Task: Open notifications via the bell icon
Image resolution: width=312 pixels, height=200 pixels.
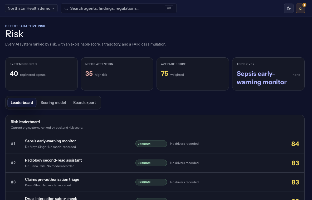Action: pyautogui.click(x=300, y=8)
